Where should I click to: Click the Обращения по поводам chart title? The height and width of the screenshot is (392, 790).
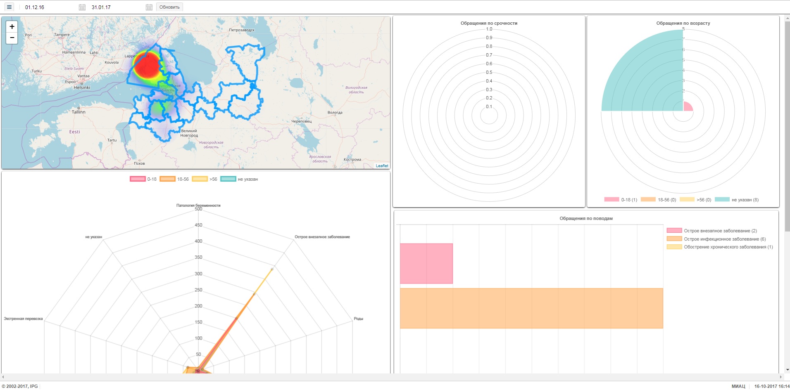point(586,218)
